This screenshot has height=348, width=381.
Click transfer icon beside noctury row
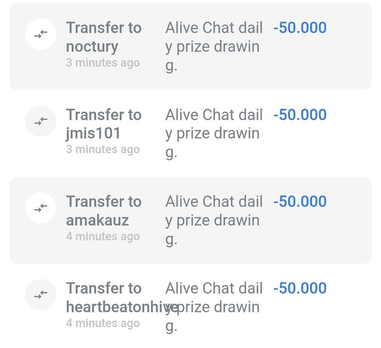(x=41, y=34)
